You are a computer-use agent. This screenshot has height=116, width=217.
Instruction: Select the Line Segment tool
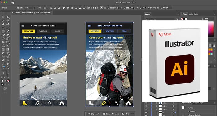click(8, 28)
